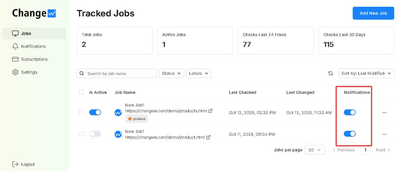396x171 pixels.
Task: Click the Add New Job button
Action: (373, 13)
